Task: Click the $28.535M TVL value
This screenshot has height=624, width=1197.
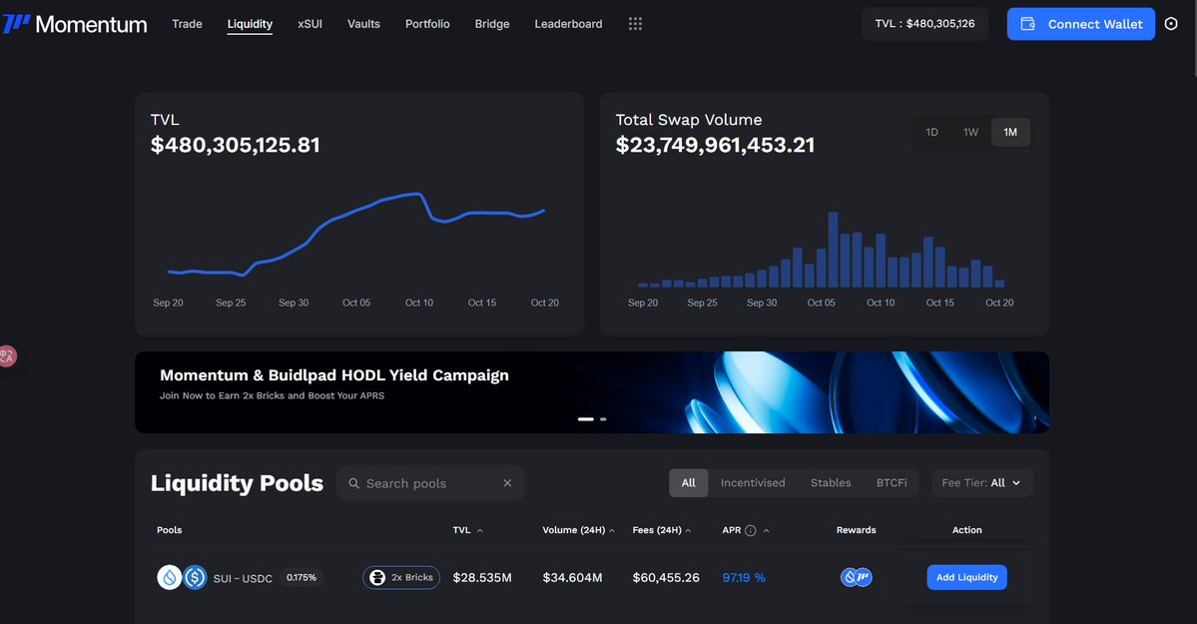Action: [482, 577]
